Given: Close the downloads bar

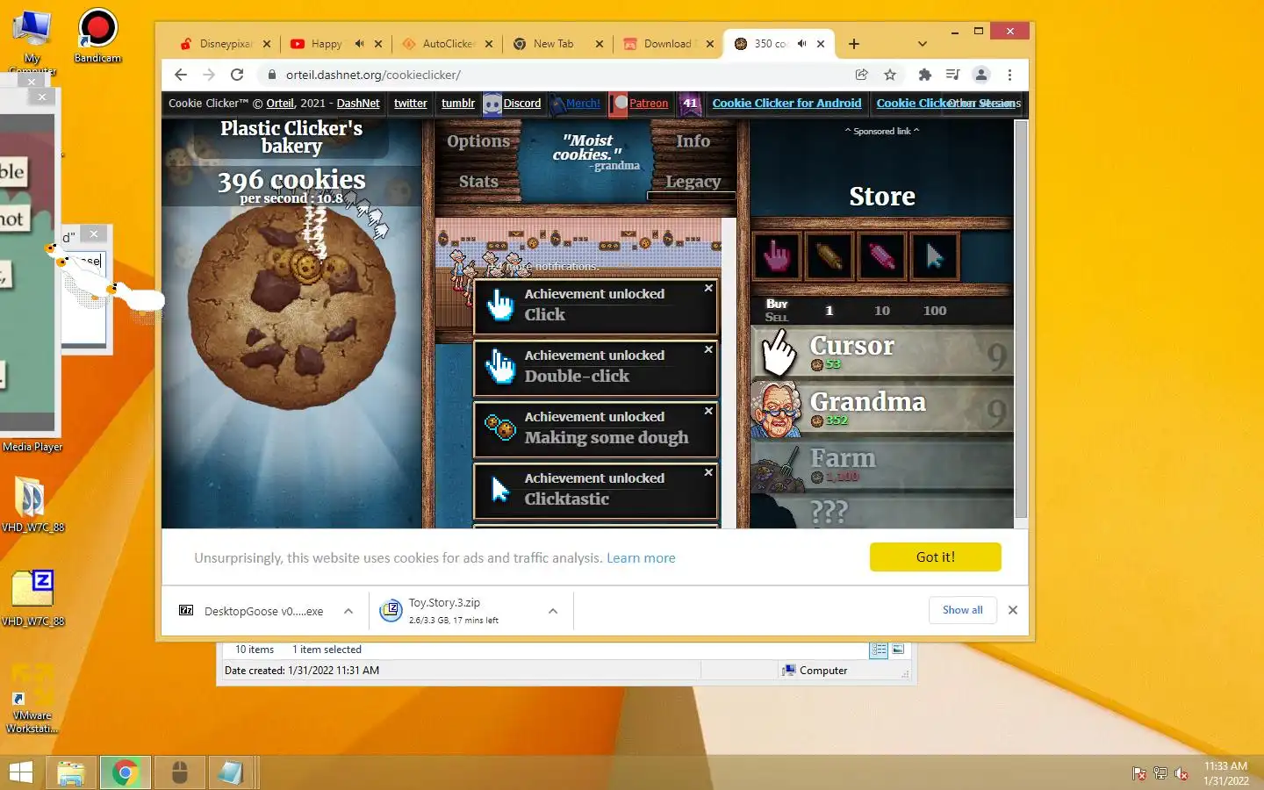Looking at the screenshot, I should pos(1013,610).
